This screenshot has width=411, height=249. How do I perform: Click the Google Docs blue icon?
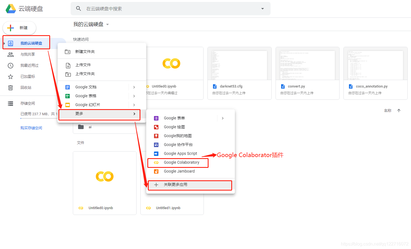pos(68,87)
